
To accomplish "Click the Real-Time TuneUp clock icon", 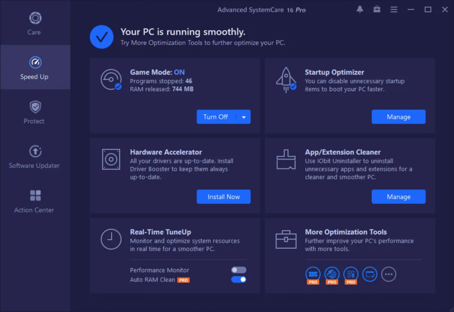I will click(111, 239).
